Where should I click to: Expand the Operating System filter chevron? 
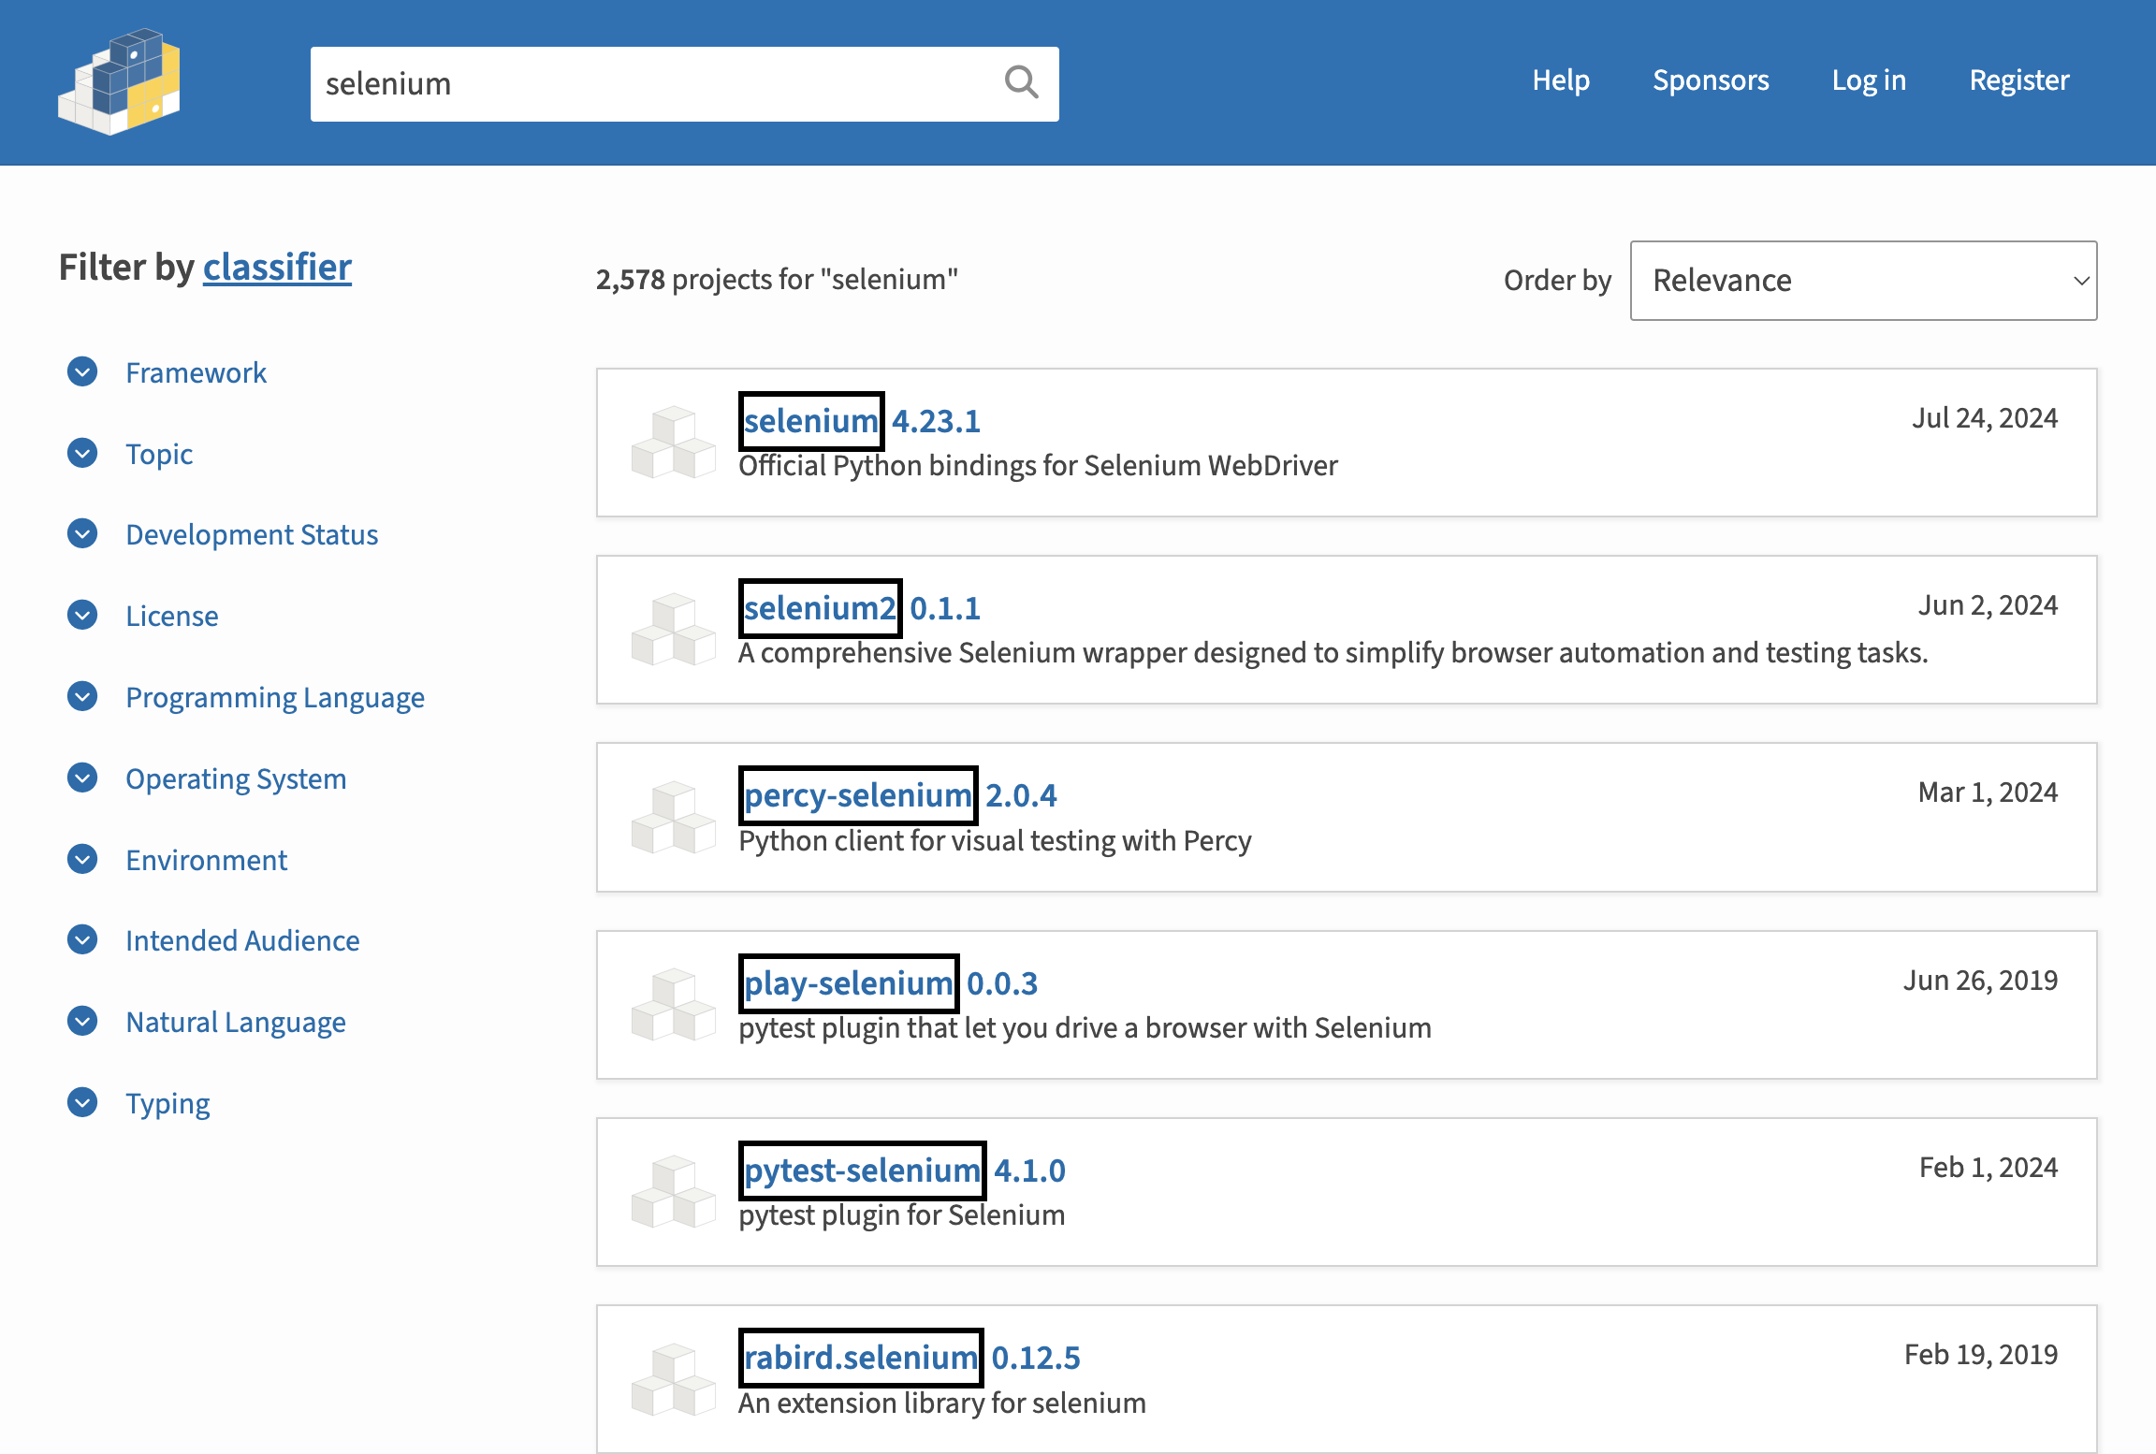82,778
